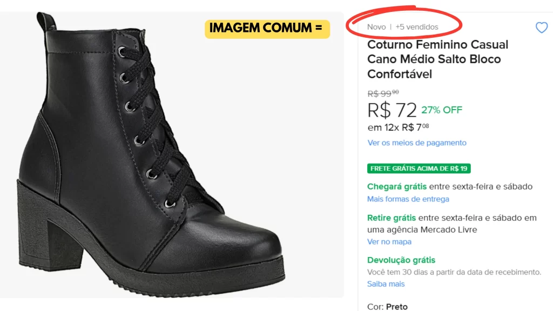Screen dimensions: 553x311
Task: Click the crossed-out R$ 99,90 price
Action: coord(383,93)
